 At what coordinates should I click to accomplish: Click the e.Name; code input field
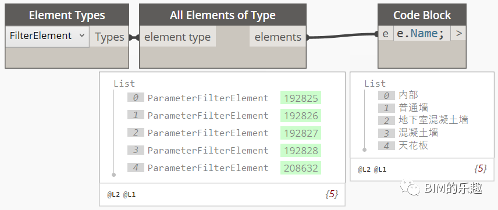coord(422,34)
